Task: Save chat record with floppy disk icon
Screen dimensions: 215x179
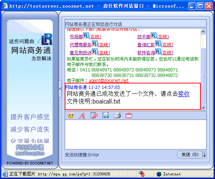Action: coord(106,115)
